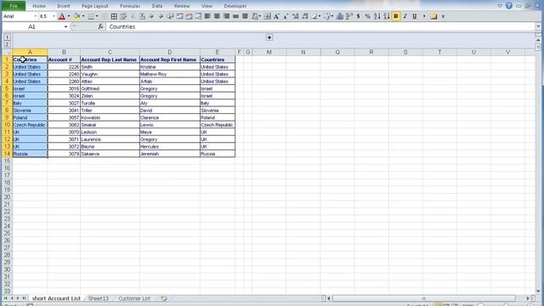Expand hidden columns with the plus button
Viewport: 544px width, 306px height.
click(x=269, y=37)
